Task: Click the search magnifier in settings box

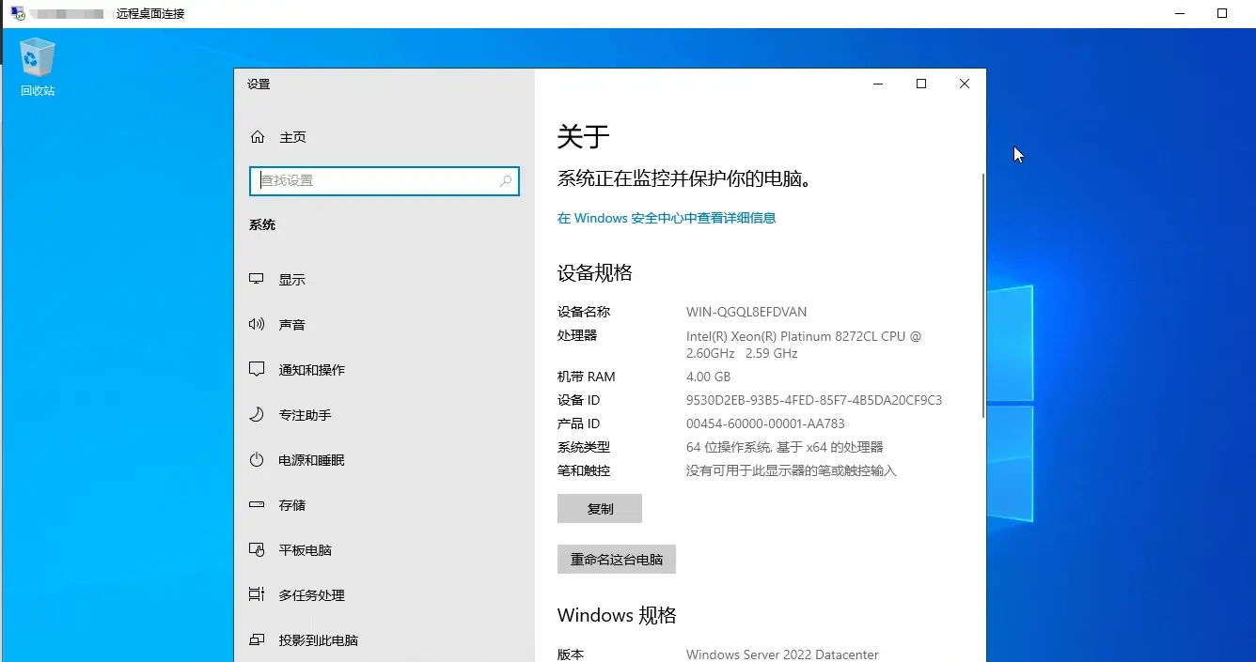Action: click(x=506, y=181)
